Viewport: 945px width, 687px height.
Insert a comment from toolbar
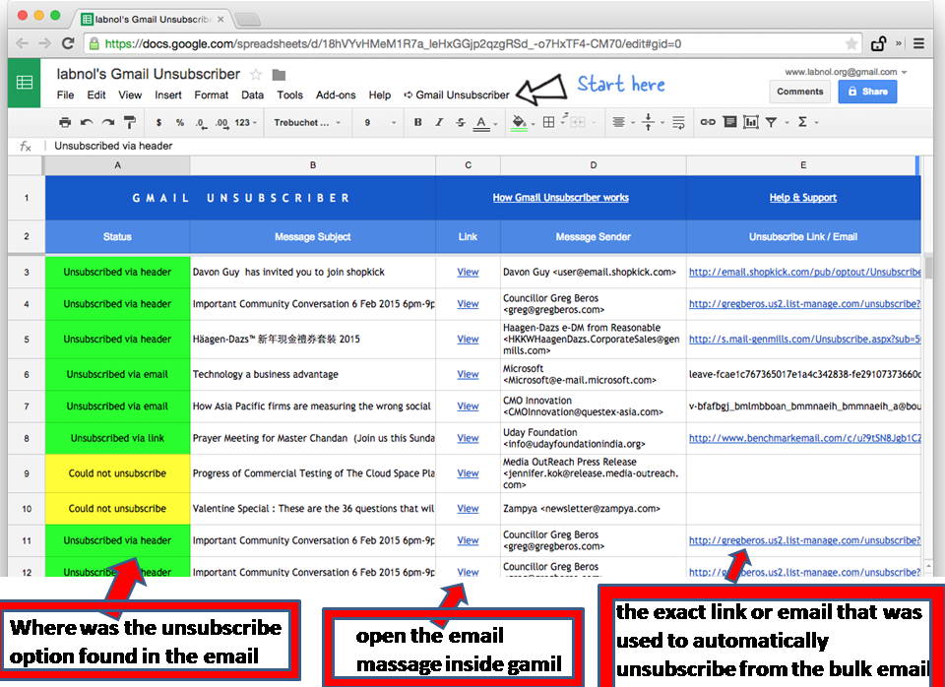coord(729,122)
